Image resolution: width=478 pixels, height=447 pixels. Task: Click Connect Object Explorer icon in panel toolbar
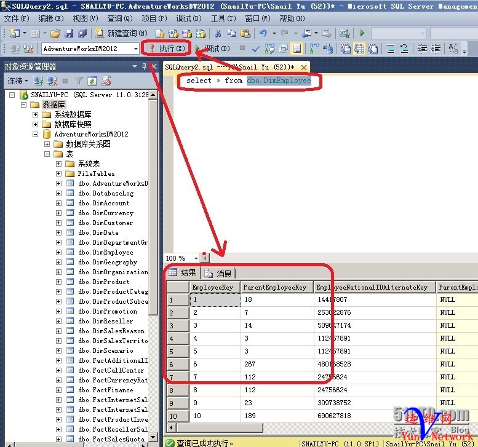[x=38, y=81]
